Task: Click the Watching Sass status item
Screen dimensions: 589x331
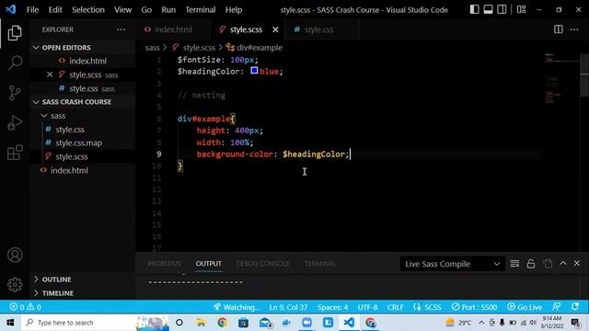Action: tap(237, 307)
